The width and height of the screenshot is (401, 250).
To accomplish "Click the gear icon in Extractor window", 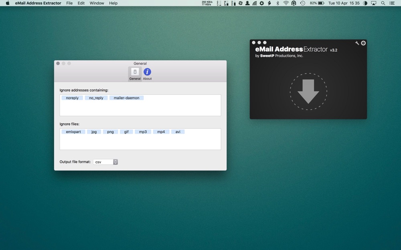I will coord(363,43).
